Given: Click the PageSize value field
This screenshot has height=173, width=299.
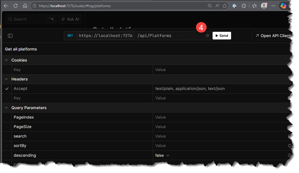Looking at the screenshot, I should point(219,127).
